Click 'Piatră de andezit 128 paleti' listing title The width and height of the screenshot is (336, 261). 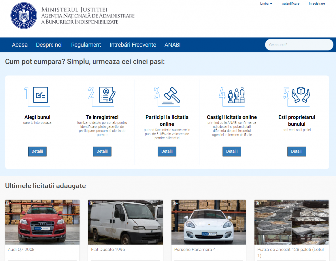click(290, 252)
